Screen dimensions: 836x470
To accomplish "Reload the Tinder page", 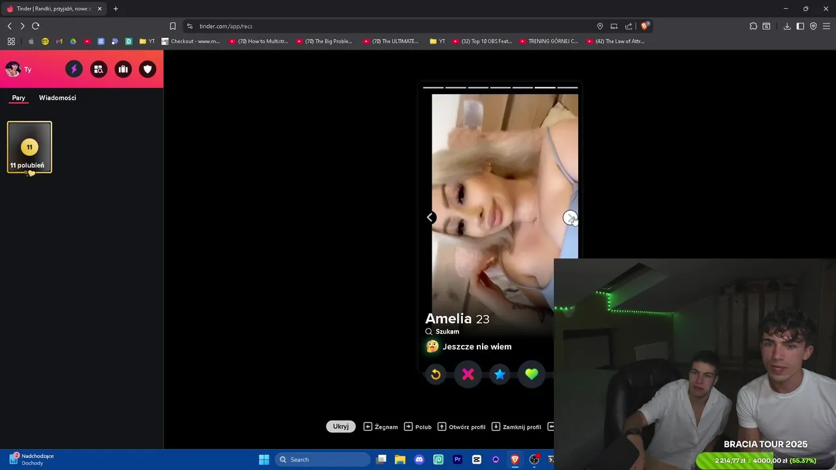I will click(x=36, y=26).
